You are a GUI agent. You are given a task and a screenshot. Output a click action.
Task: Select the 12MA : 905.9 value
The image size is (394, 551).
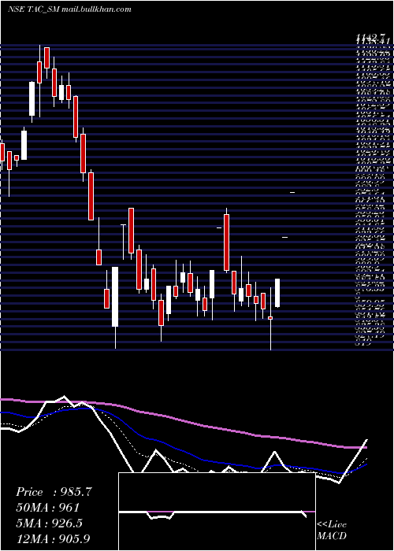tap(54, 538)
